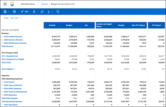Expand the 7000 Allocations row
The image size is (166, 107).
coord(2,105)
